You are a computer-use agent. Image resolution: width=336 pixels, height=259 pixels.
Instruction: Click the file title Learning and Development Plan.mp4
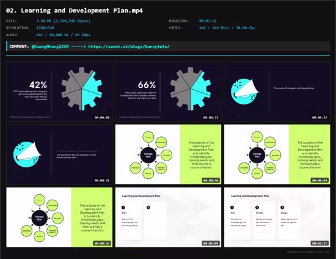point(75,10)
